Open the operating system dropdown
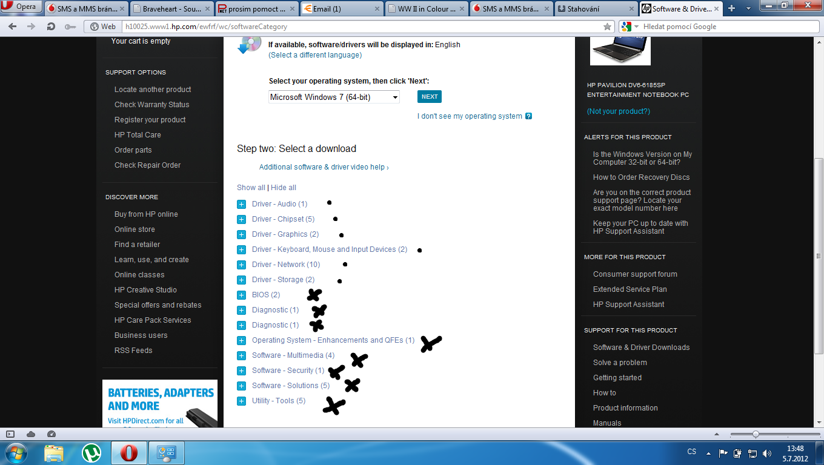The width and height of the screenshot is (824, 465). click(334, 97)
